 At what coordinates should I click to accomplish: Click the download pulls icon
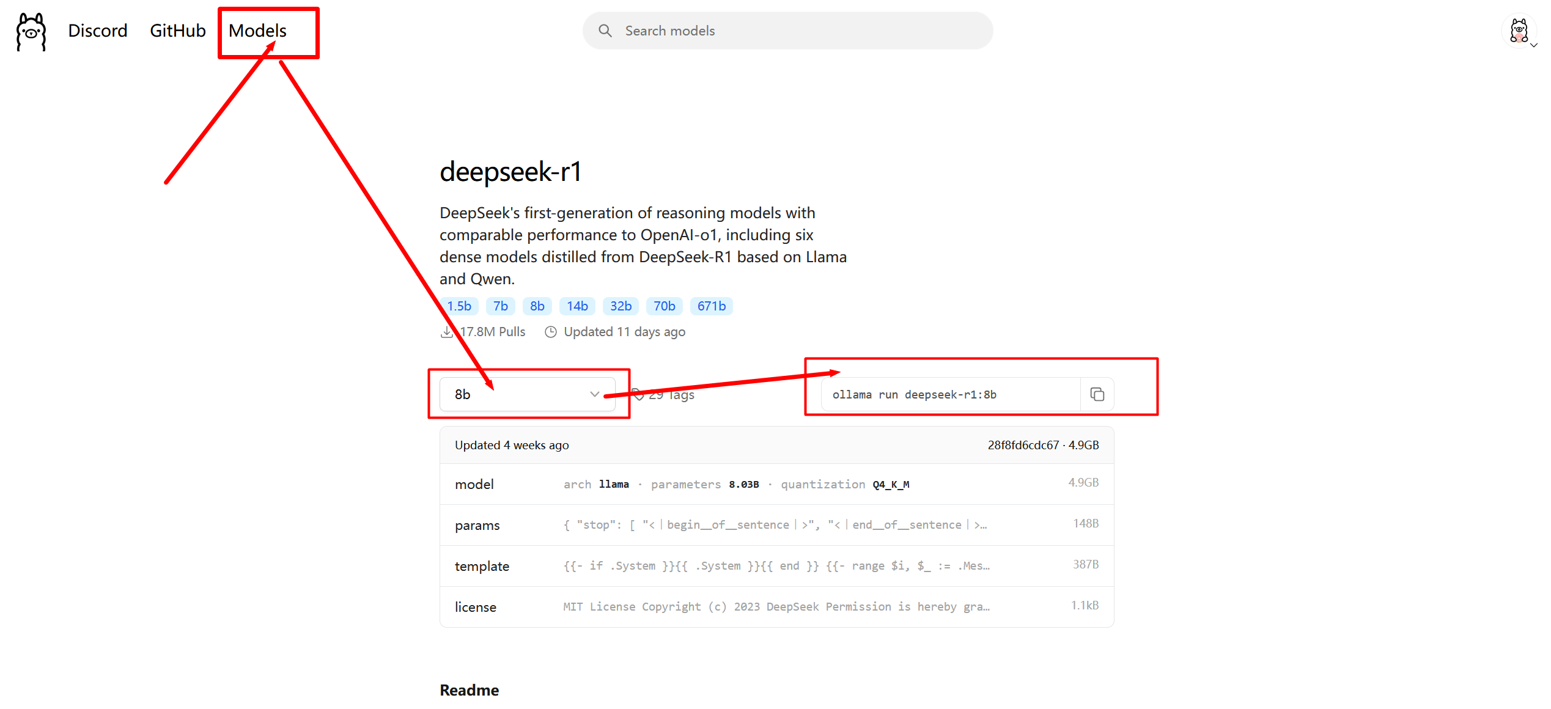[x=447, y=332]
